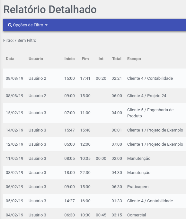Open Opções de Filtro filter options
Image resolution: width=186 pixels, height=219 pixels.
coord(28,25)
